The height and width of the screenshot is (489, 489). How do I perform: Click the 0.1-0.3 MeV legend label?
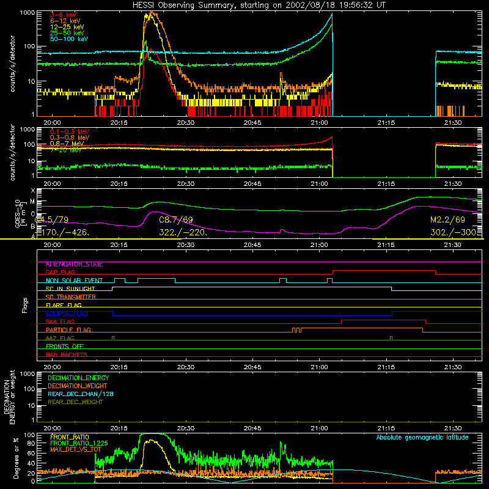(x=70, y=131)
